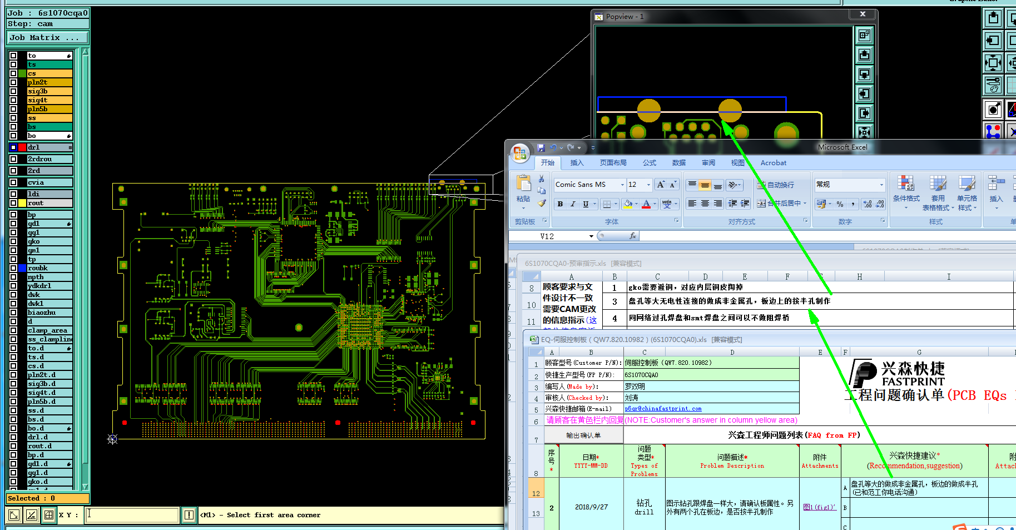Click the font color A icon
This screenshot has height=530, width=1016.
pyautogui.click(x=646, y=204)
